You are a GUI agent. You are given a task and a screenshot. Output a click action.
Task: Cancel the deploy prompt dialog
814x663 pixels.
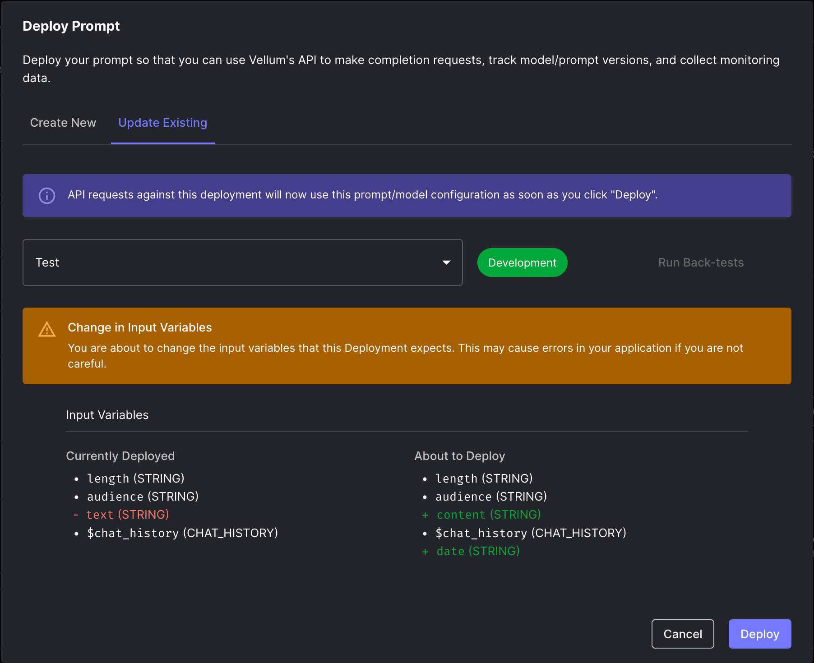click(682, 634)
